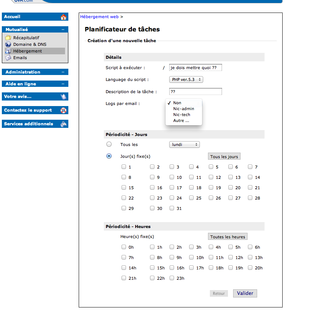Select the Jour(s) fixe(s) radio button
317x330 pixels.
(x=109, y=156)
